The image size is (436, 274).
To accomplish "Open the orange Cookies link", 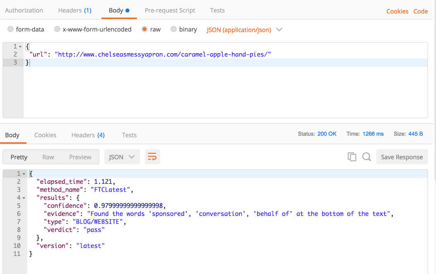I will 397,12.
